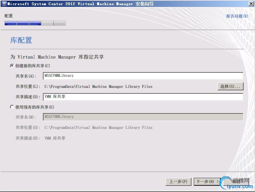Close the installer wizard window
Screen dimensions: 255x192
coord(251,3)
